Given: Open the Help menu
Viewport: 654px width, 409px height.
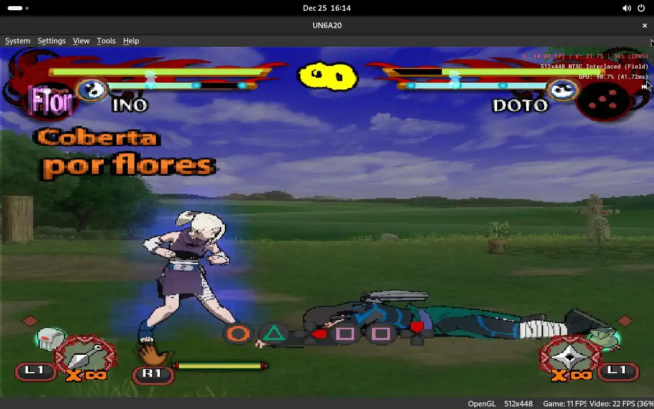Looking at the screenshot, I should coord(131,41).
